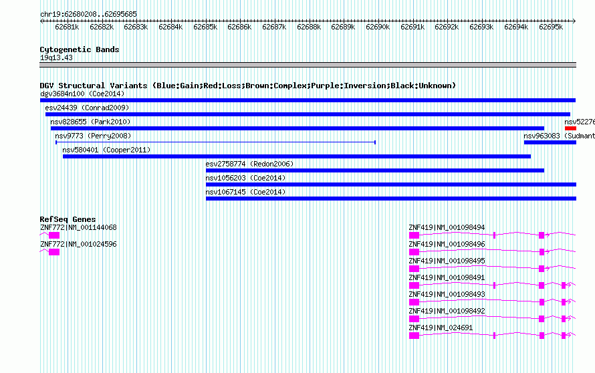Open esv2758774 (Redon2006) variant label
The image size is (595, 373).
(x=249, y=164)
